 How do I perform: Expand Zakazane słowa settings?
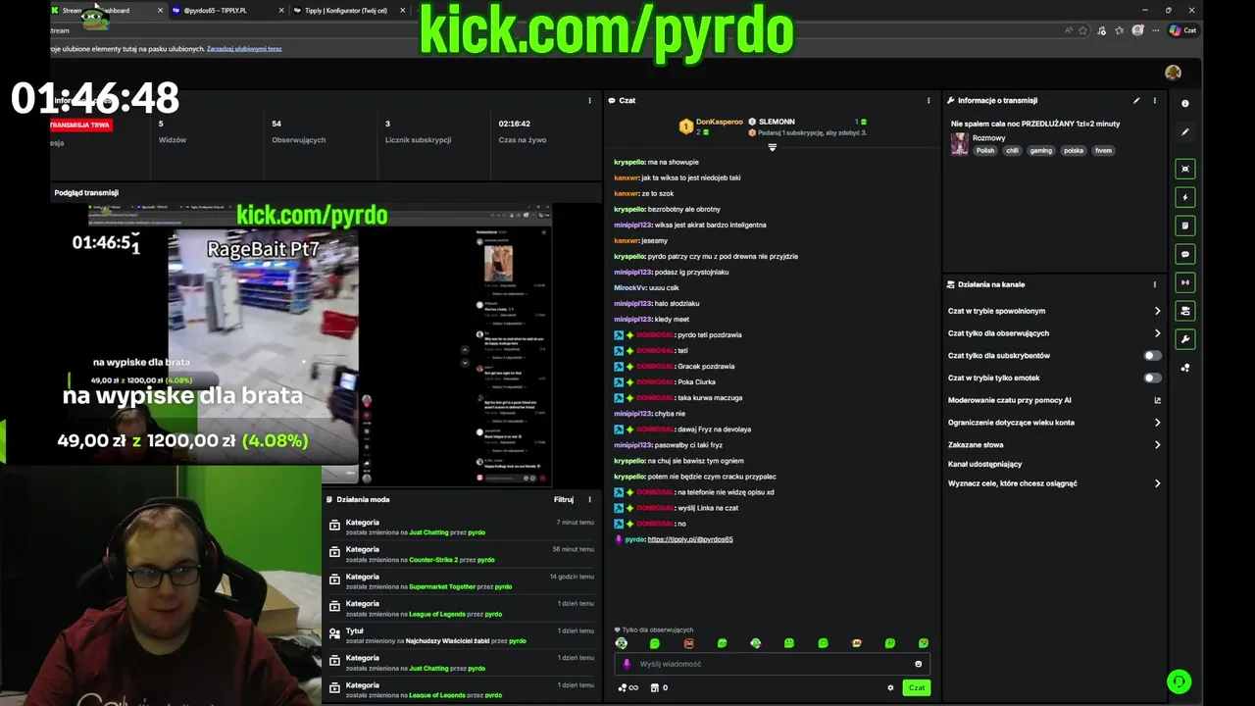point(1054,445)
